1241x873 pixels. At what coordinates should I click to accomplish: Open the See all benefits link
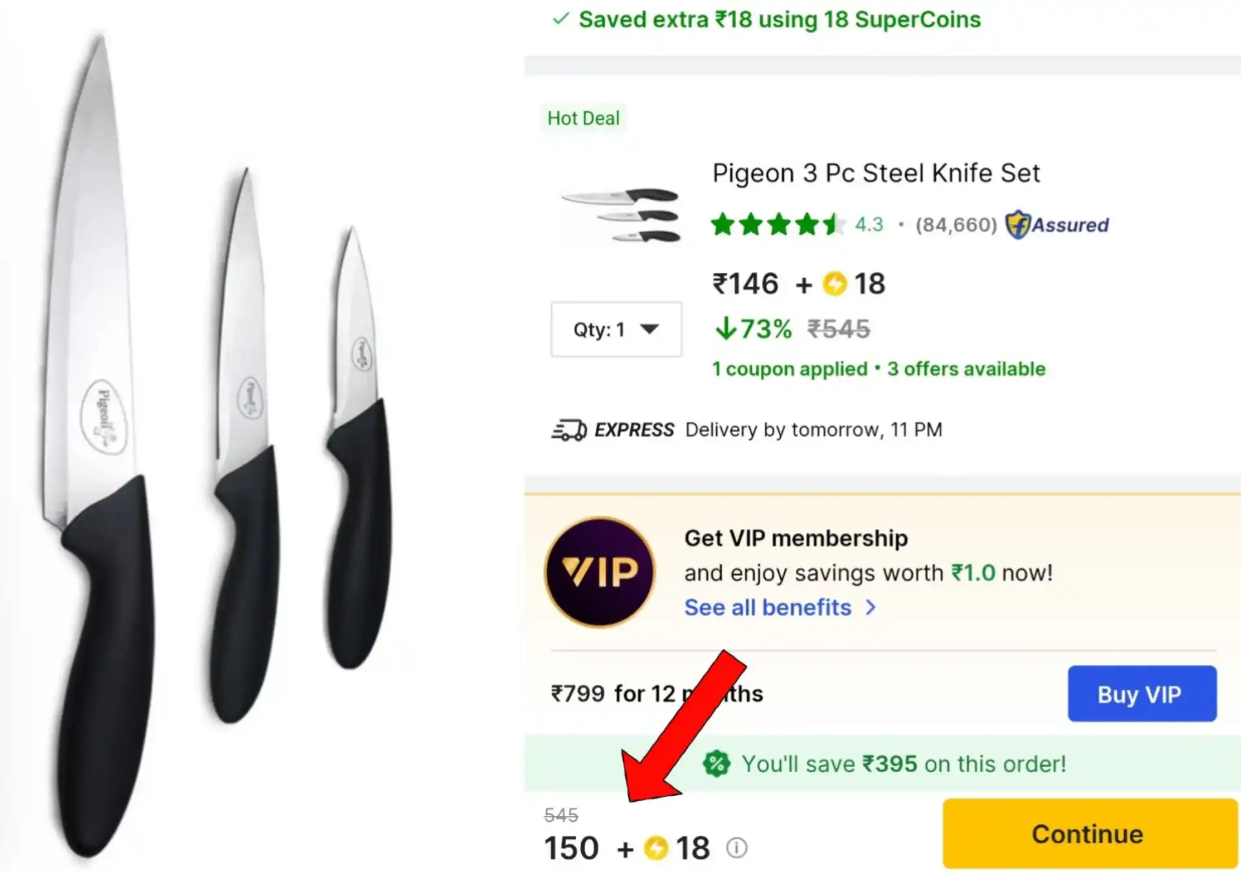[768, 607]
